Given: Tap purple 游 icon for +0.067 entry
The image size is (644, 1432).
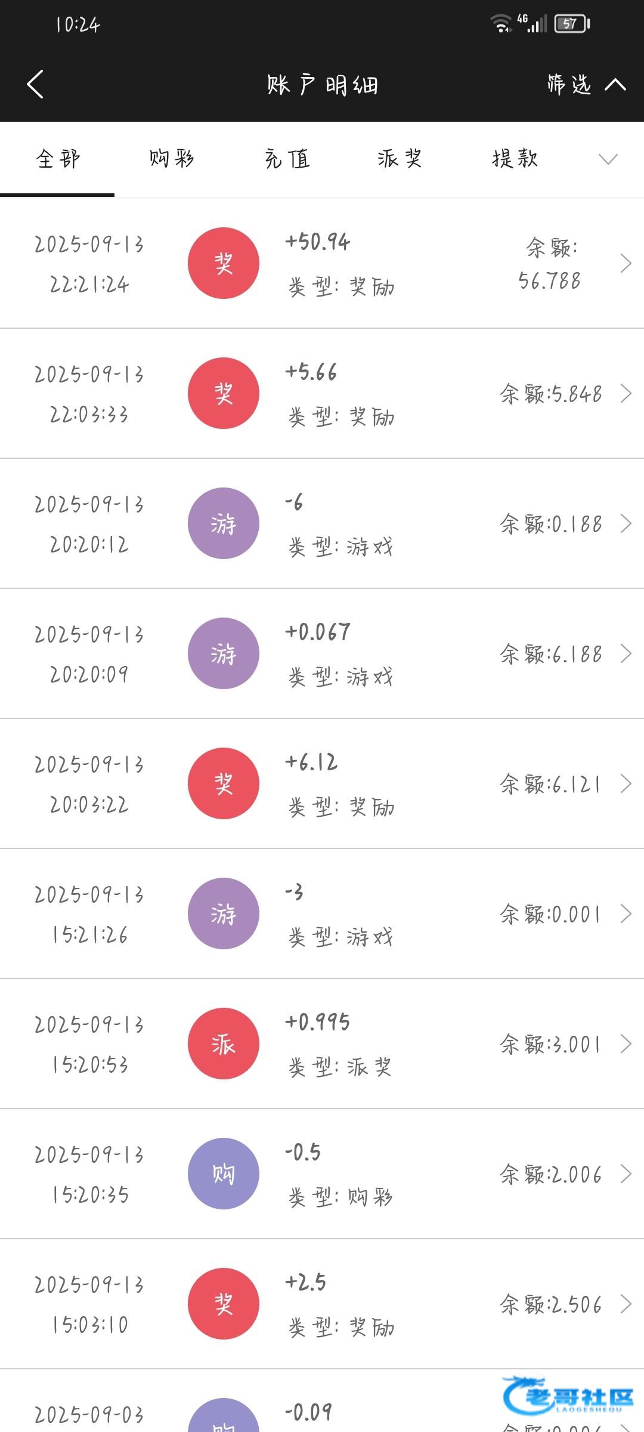Looking at the screenshot, I should pyautogui.click(x=224, y=653).
